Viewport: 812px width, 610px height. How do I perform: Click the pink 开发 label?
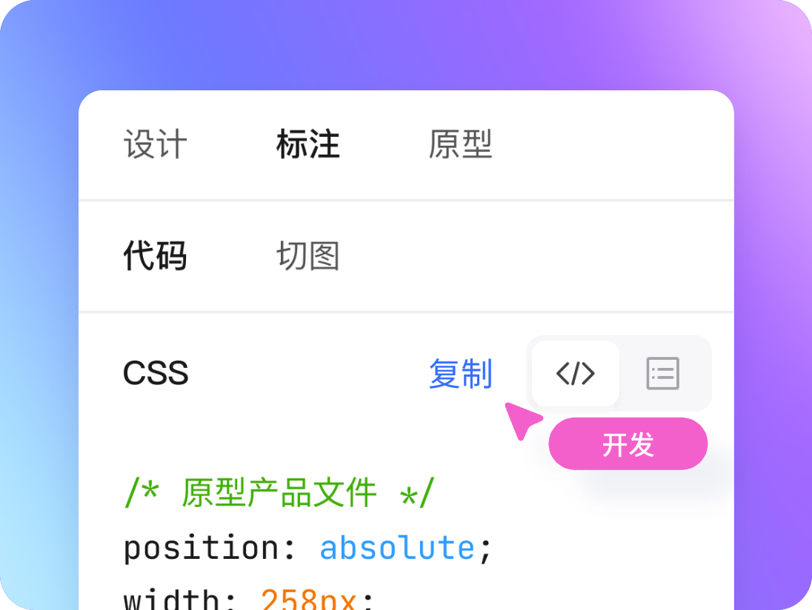pyautogui.click(x=628, y=444)
